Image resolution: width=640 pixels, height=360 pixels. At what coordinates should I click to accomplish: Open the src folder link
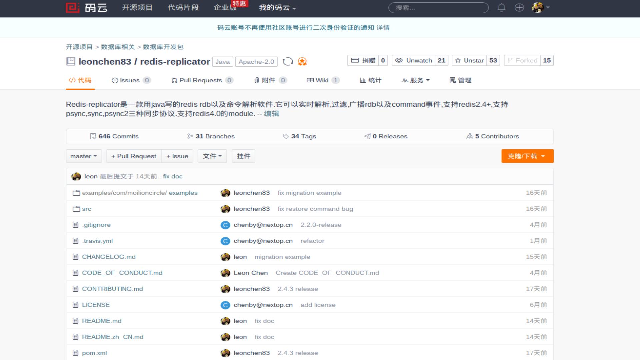click(87, 209)
